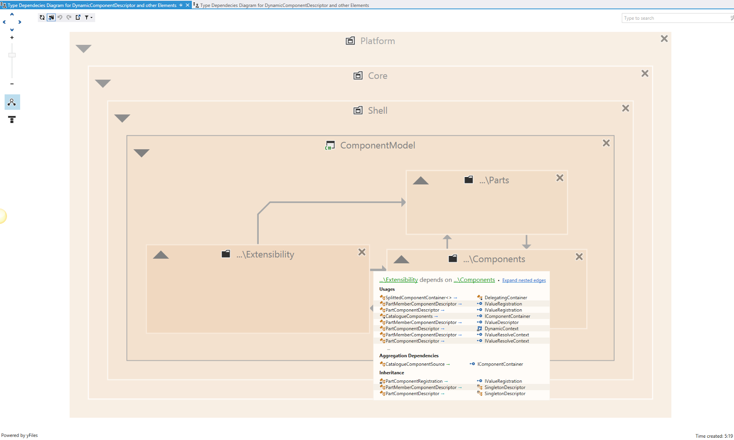Collapse the ComponentModel group node
Screen dimensions: 734x440
click(x=141, y=153)
